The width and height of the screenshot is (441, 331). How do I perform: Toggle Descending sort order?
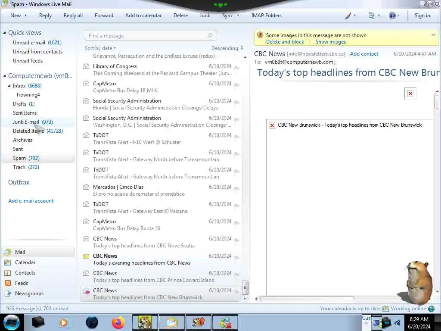click(x=227, y=48)
